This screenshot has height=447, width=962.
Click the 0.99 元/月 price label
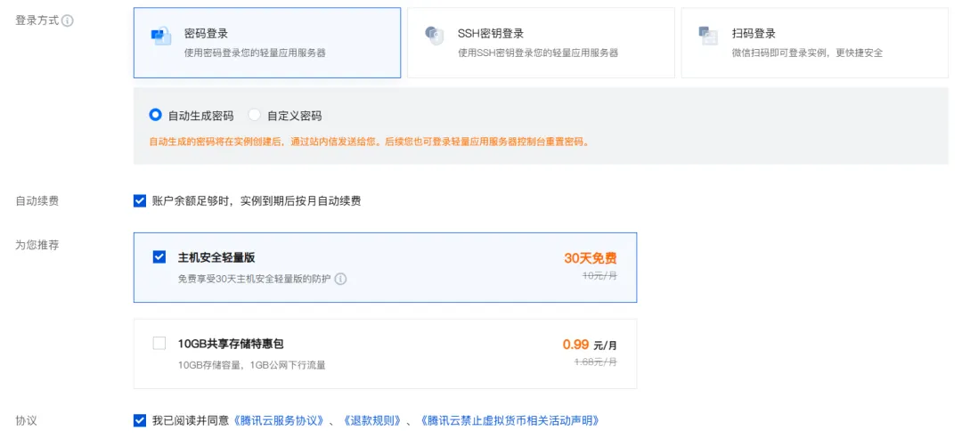click(590, 344)
